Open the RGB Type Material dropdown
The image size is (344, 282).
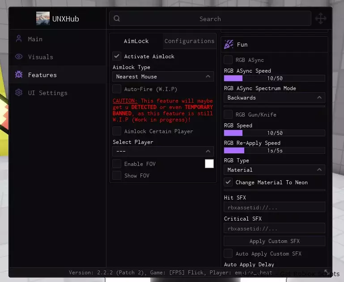pos(274,169)
